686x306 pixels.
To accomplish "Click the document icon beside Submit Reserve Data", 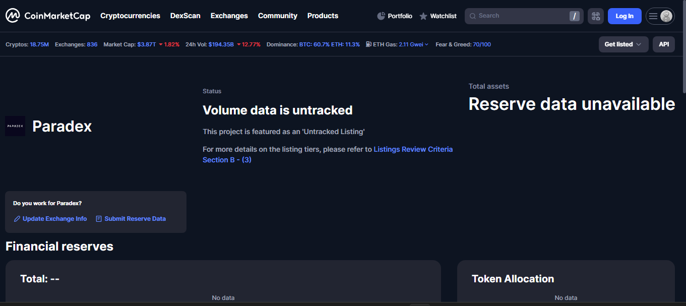I will [x=99, y=219].
